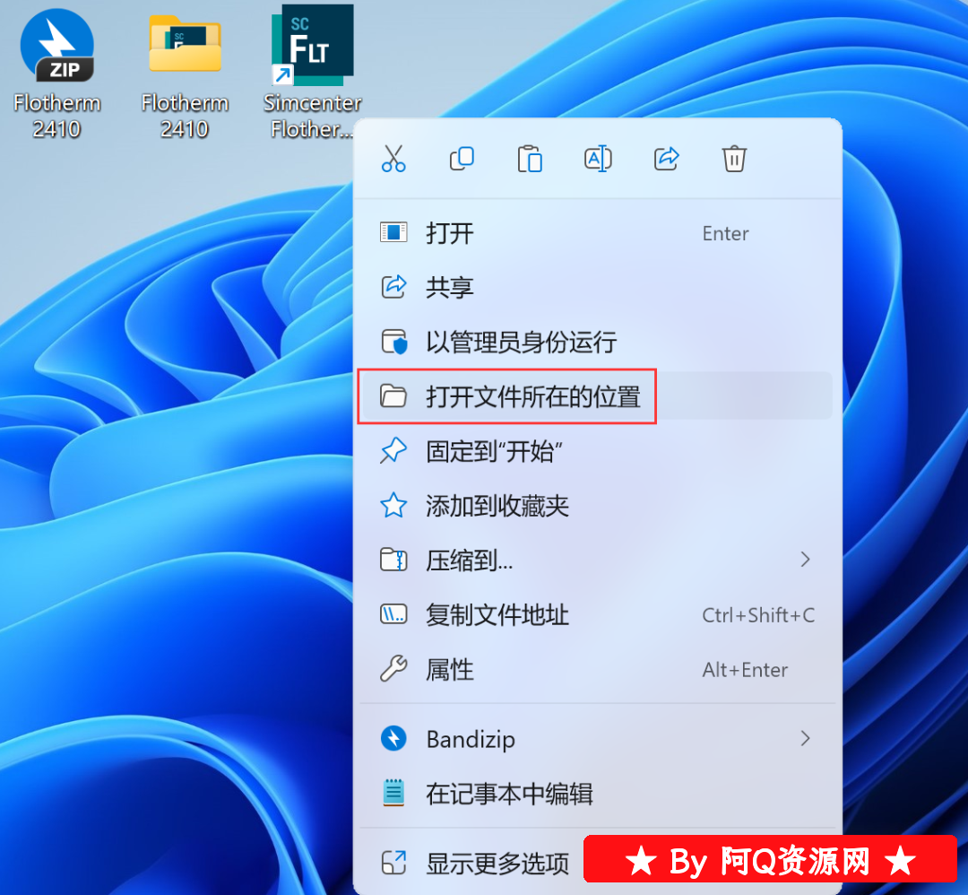Expand the arrow beside 压缩到...
Screen dimensions: 968x895
(x=805, y=560)
